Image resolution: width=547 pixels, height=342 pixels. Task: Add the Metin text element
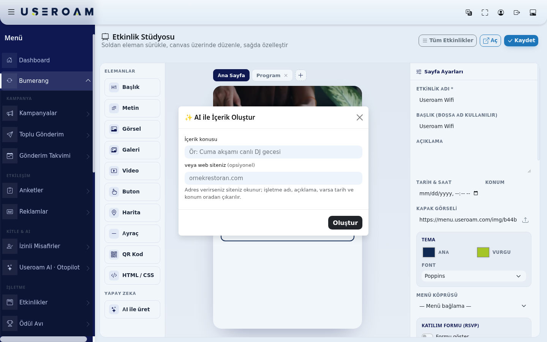point(132,108)
